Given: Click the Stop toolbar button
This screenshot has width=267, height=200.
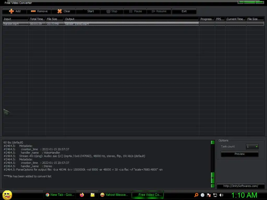Looking at the screenshot, I should [112, 11].
